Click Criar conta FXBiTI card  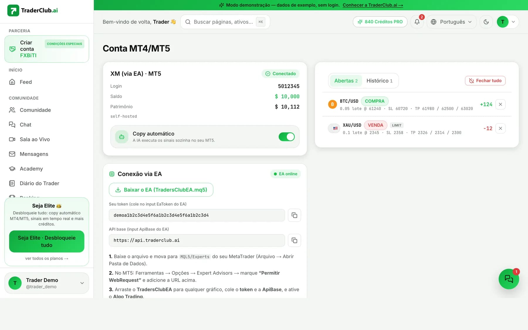(47, 49)
